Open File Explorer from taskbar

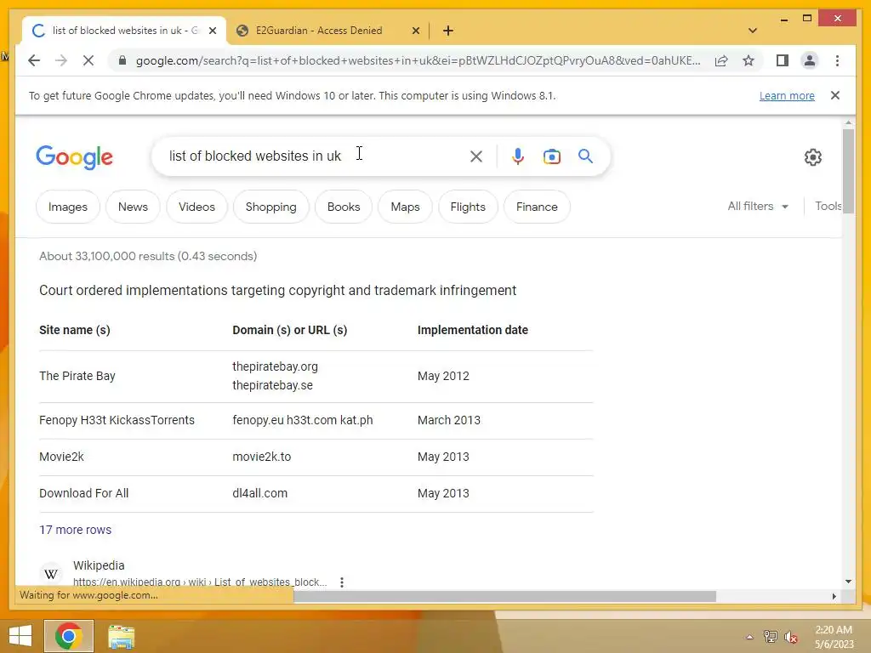[x=121, y=637]
